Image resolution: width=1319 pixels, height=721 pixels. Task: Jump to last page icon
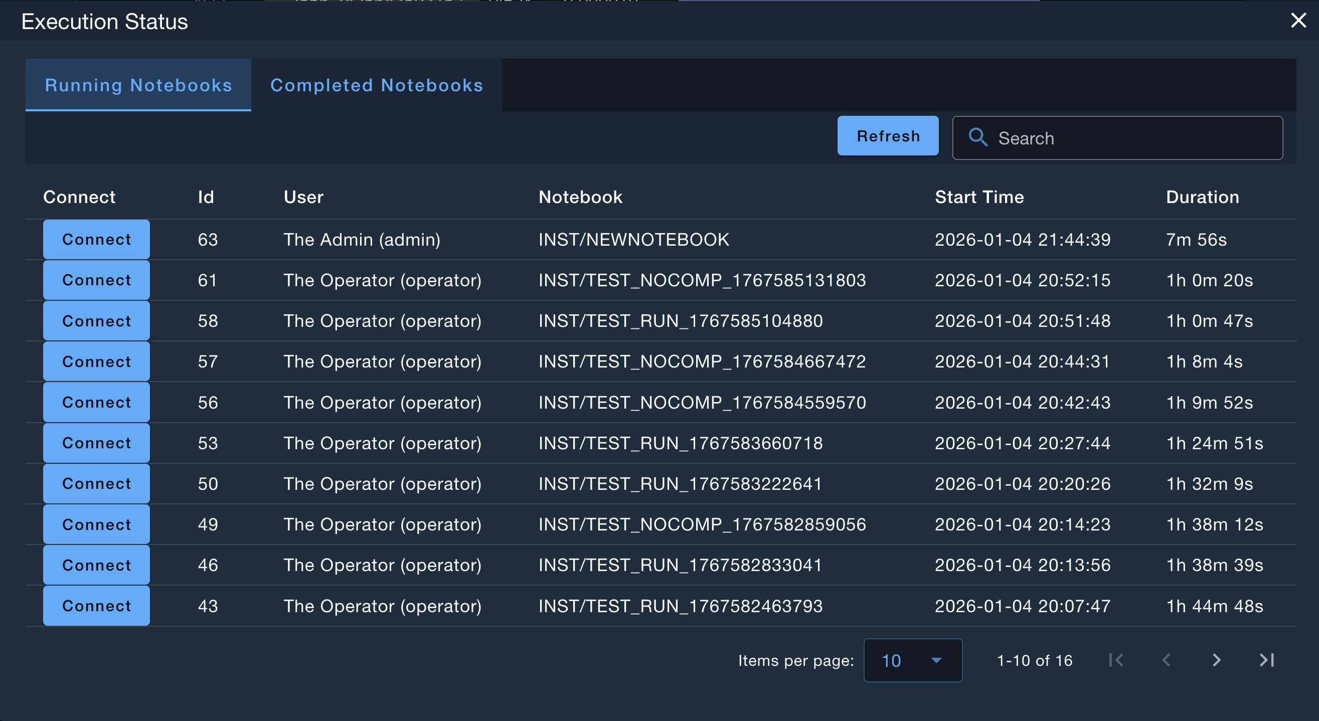(x=1266, y=660)
